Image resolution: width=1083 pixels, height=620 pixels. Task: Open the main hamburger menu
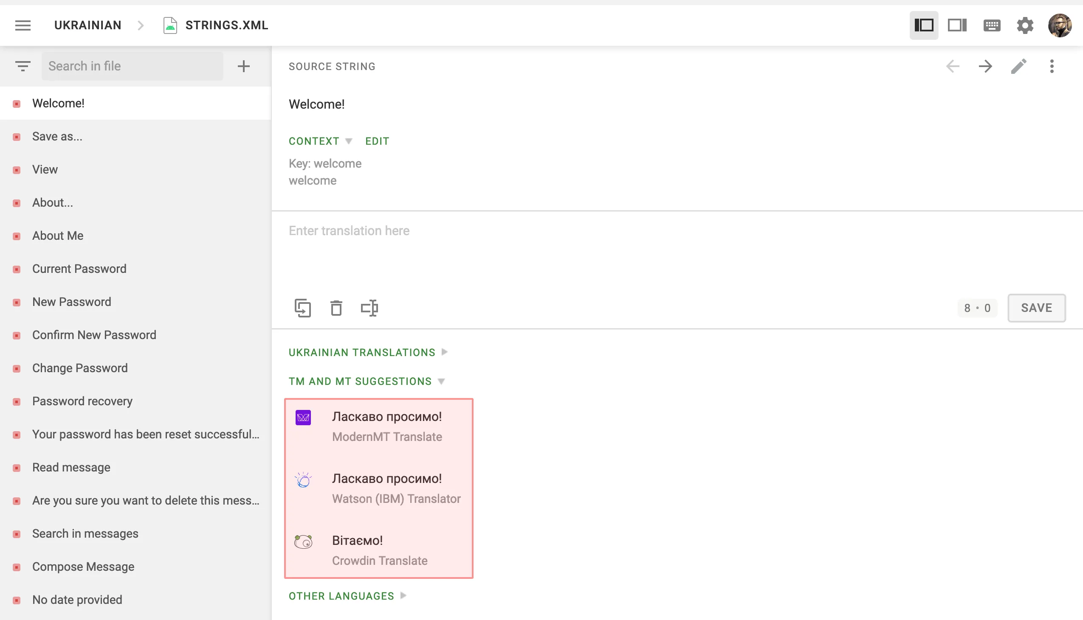click(23, 25)
